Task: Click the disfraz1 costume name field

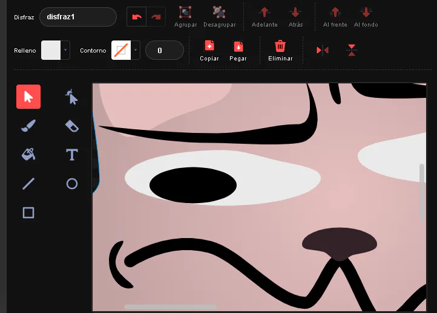Action: click(78, 17)
